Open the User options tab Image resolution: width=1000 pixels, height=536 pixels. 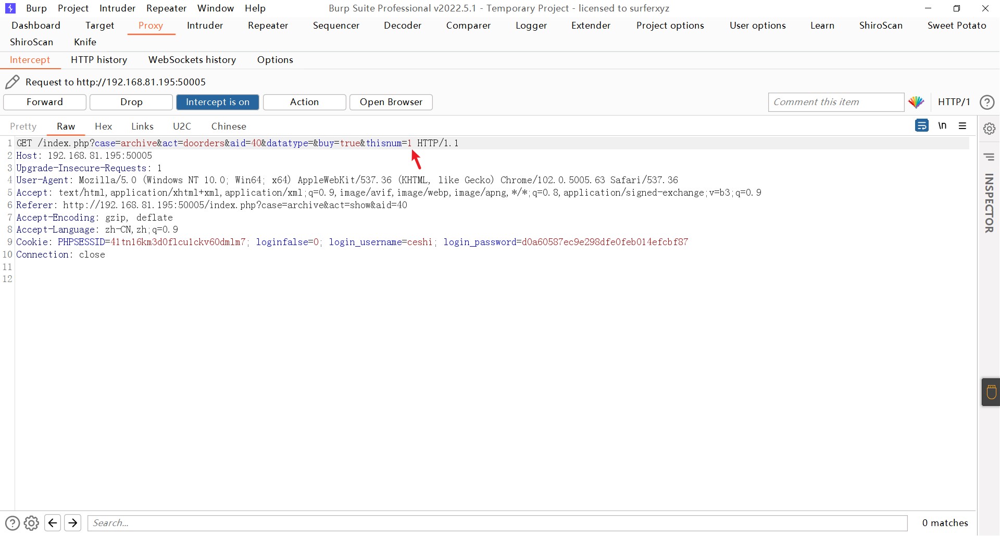[x=757, y=25]
